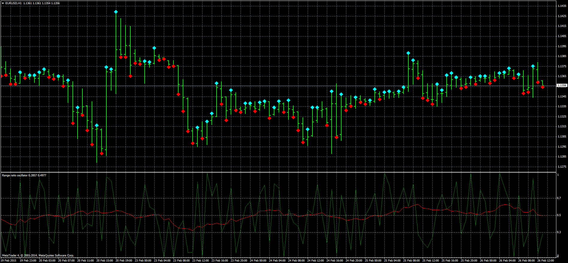Click the 24 Feb 20:00 time axis label
This screenshot has height=263, width=568.
tap(354, 261)
